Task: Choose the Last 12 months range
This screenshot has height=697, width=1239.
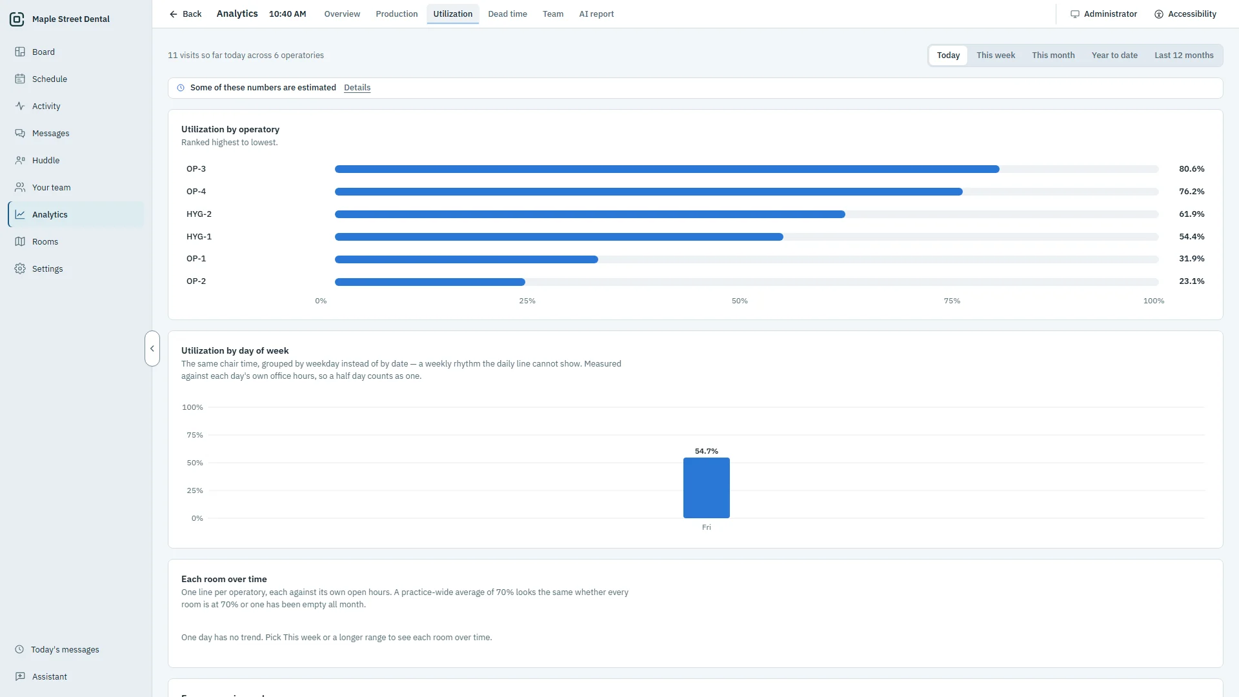Action: 1184,56
